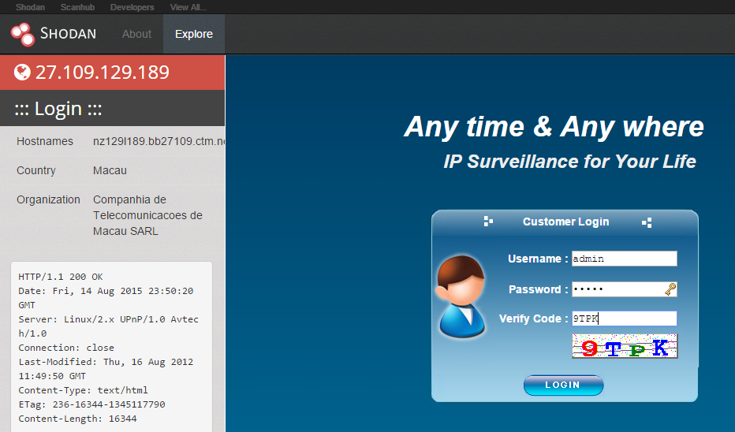The width and height of the screenshot is (735, 432).
Task: Open the View All... link in the top bar
Action: (x=188, y=7)
